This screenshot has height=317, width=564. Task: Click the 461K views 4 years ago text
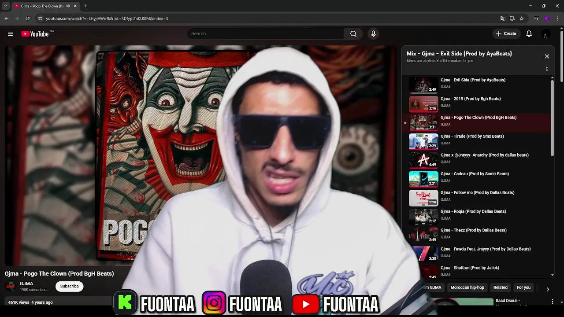coord(30,302)
